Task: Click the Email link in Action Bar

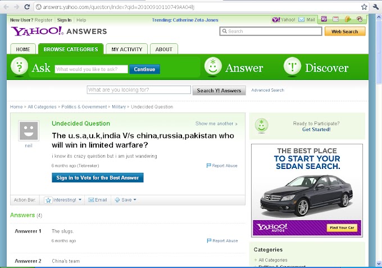Action: (x=101, y=200)
